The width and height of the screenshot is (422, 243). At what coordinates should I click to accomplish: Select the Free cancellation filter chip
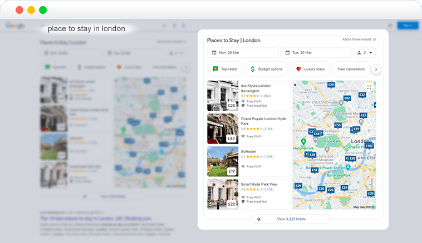point(351,69)
